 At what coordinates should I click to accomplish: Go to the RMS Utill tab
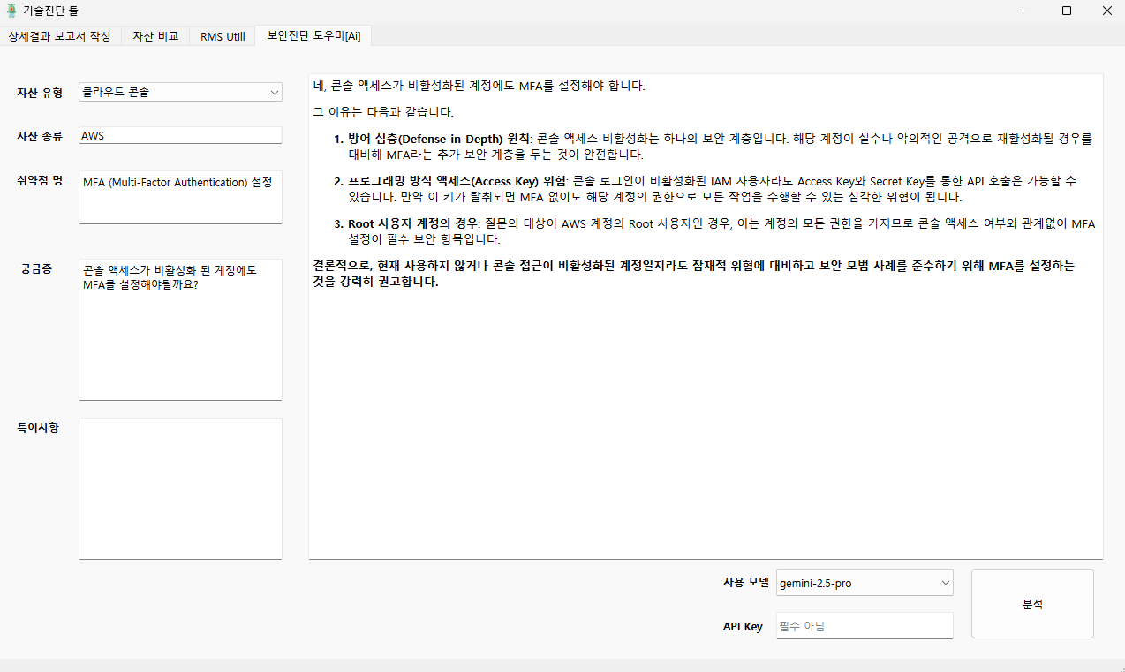click(x=223, y=36)
